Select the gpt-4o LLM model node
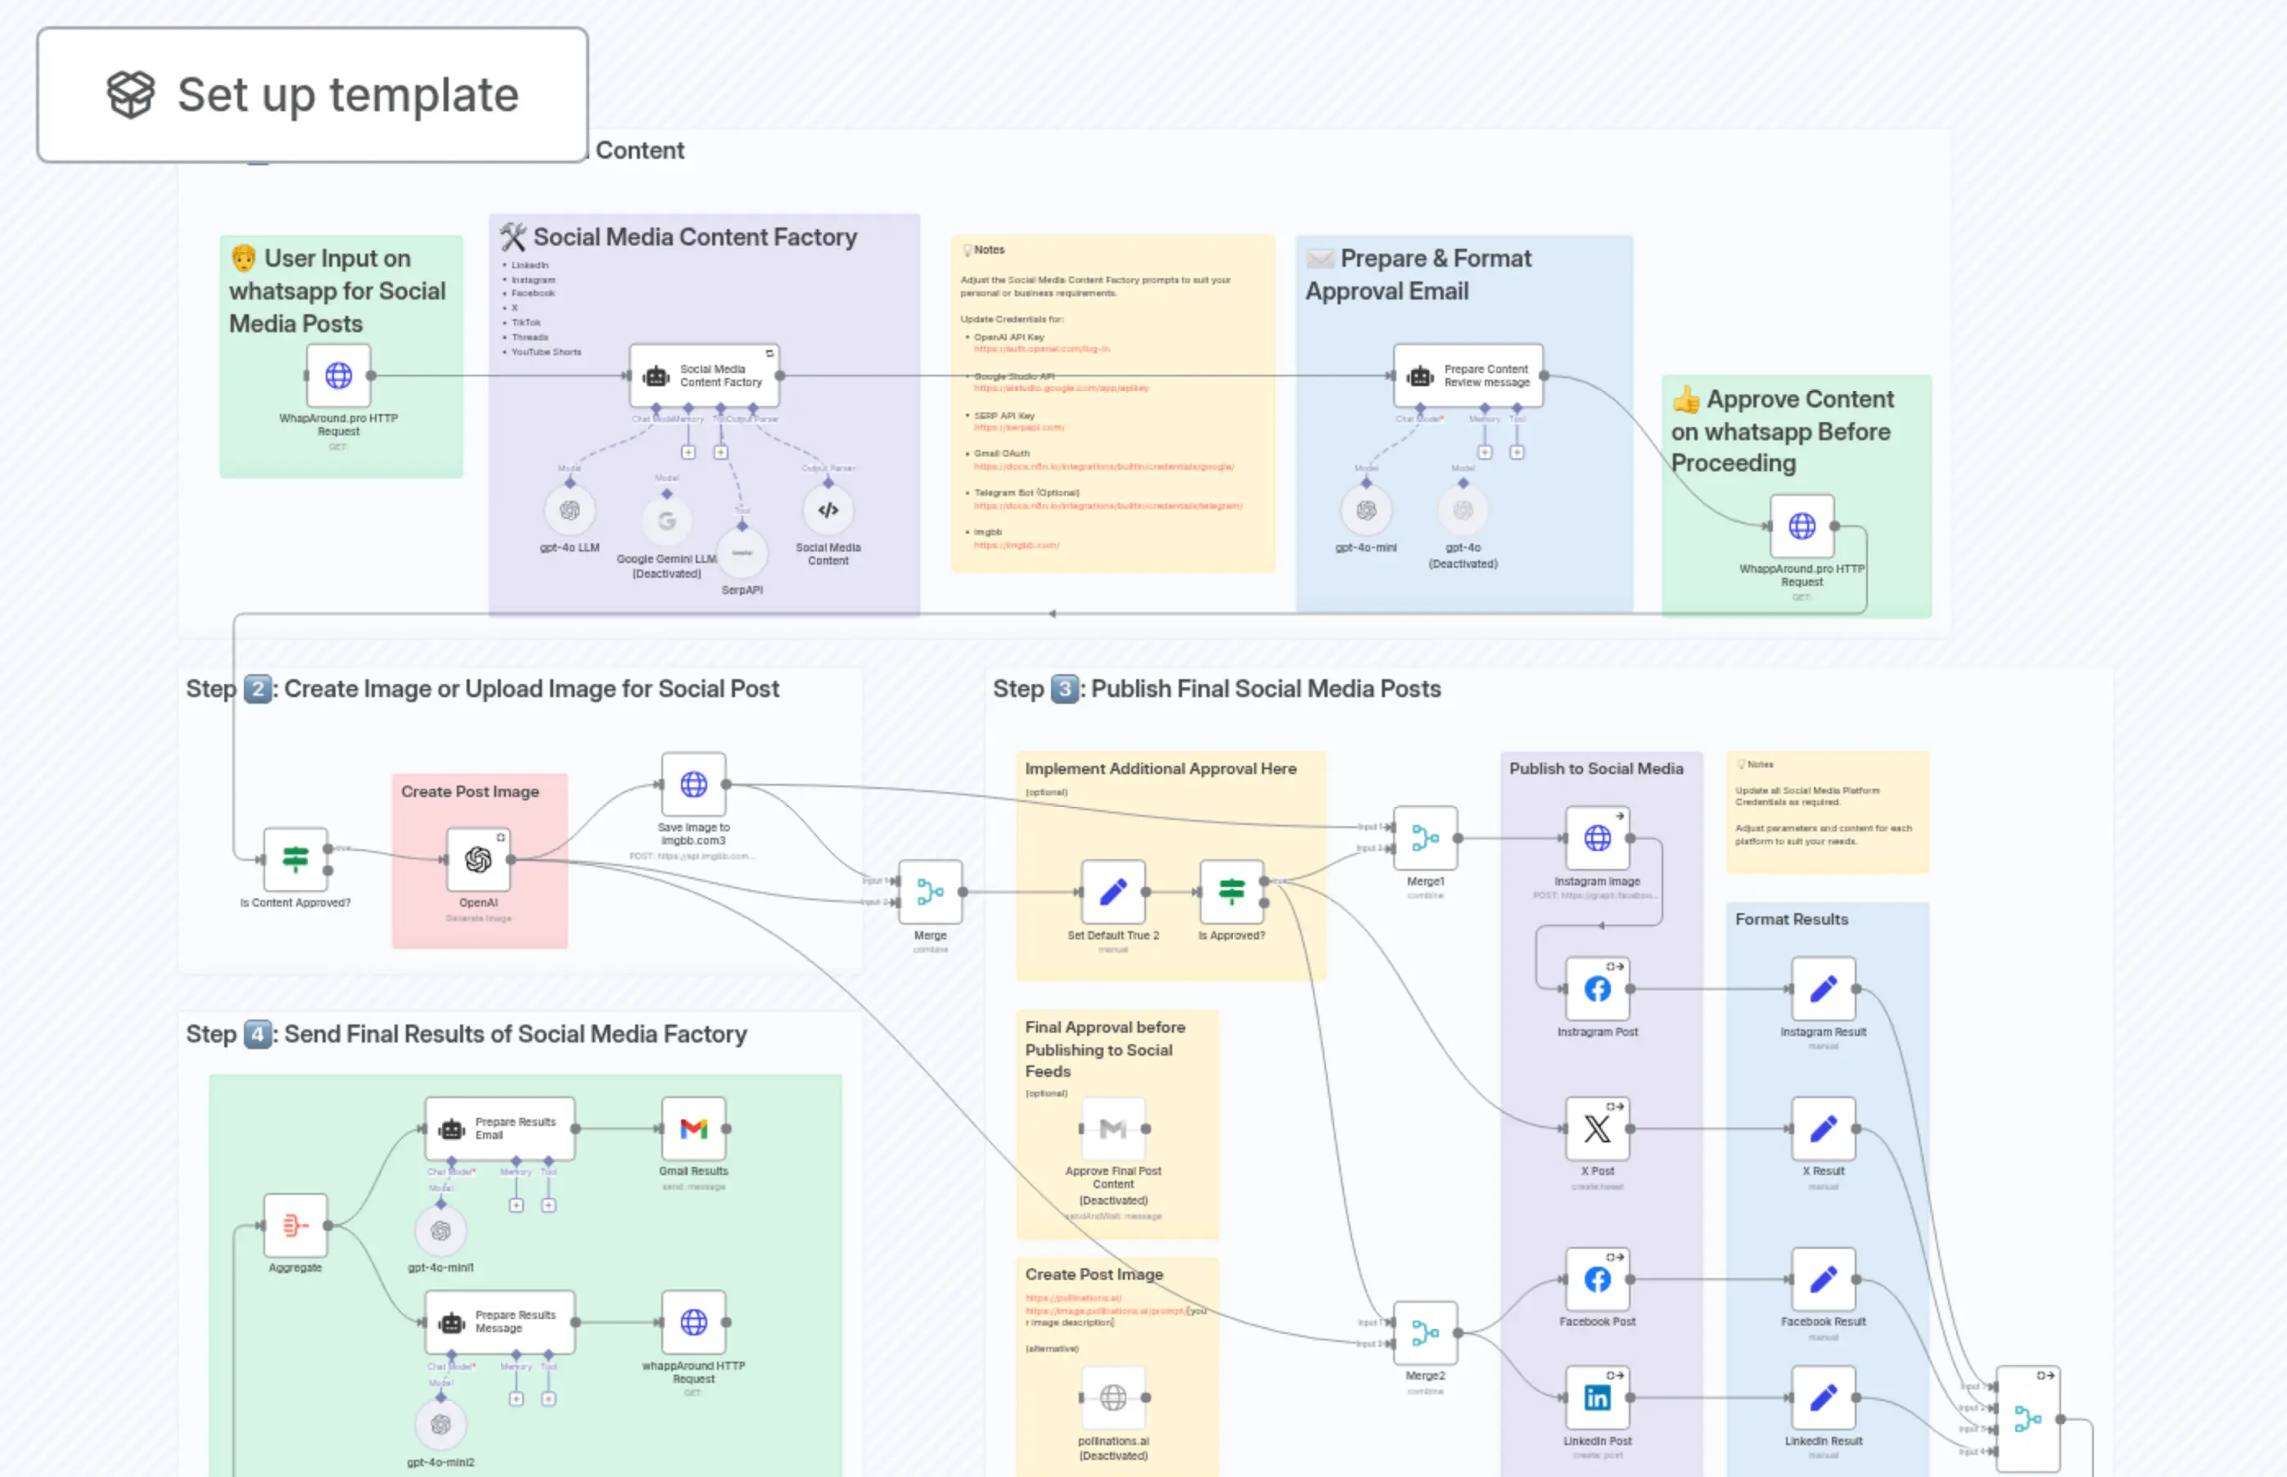2287x1477 pixels. (570, 511)
